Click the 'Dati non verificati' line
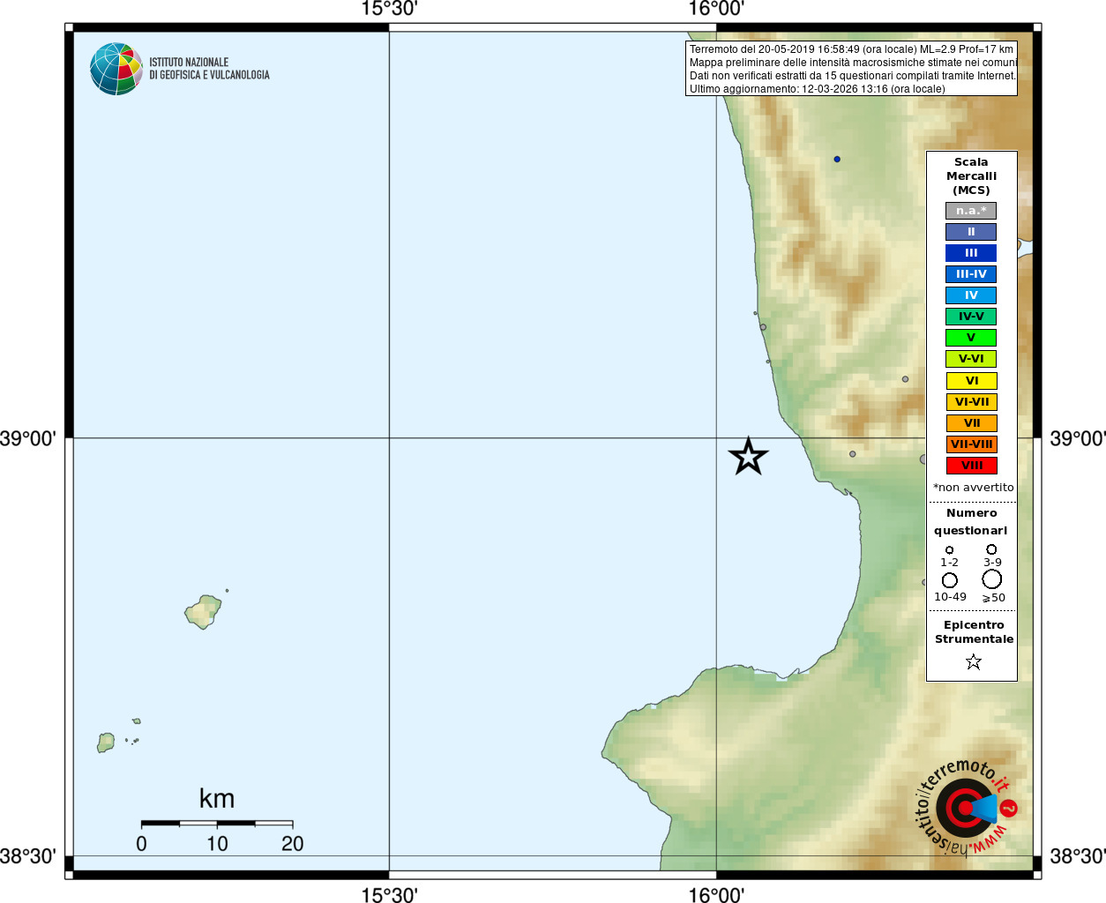 coord(853,76)
